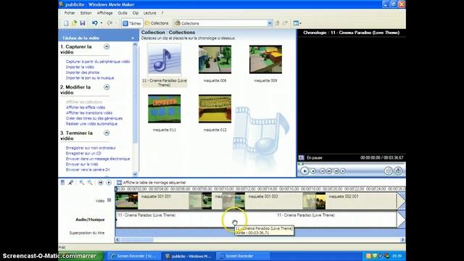Open the Edition menu

tap(86, 13)
